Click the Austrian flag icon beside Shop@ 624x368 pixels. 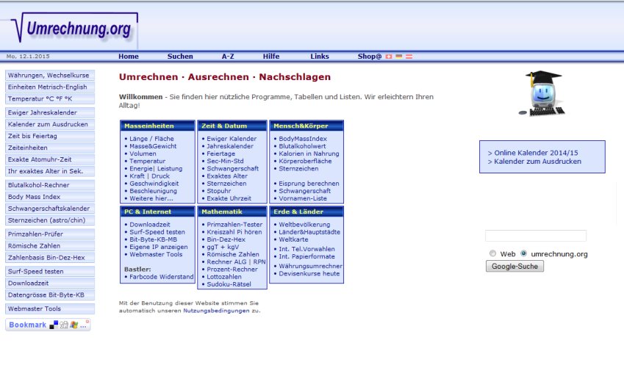tap(409, 57)
